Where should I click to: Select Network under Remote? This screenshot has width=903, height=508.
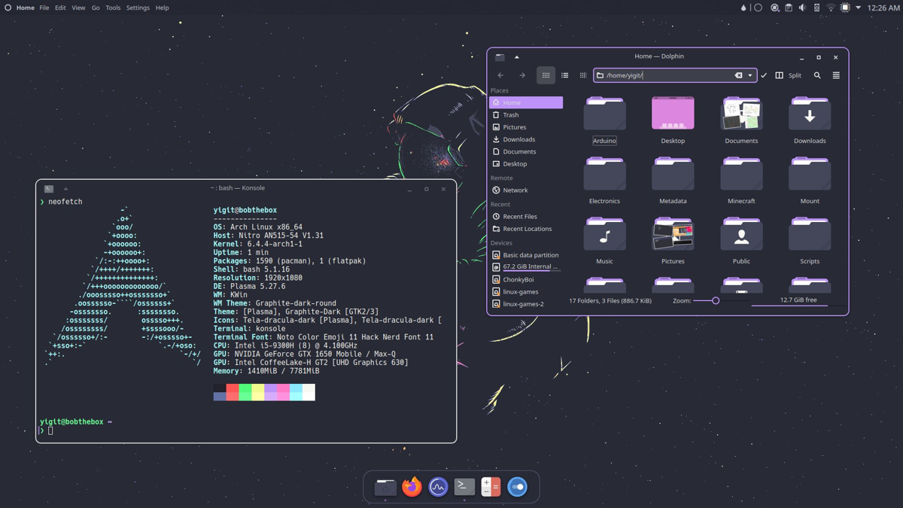point(525,190)
